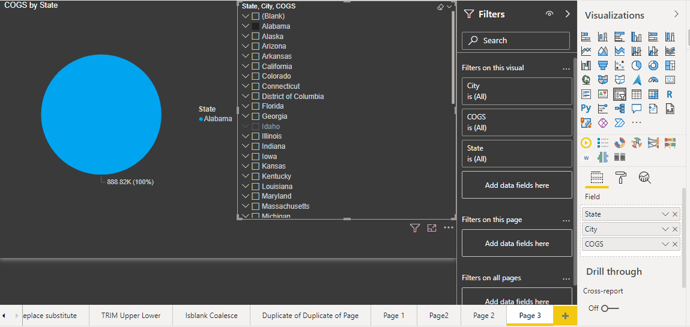The width and height of the screenshot is (690, 327).
Task: Choose the Scatter chart visual
Action: tap(620, 65)
